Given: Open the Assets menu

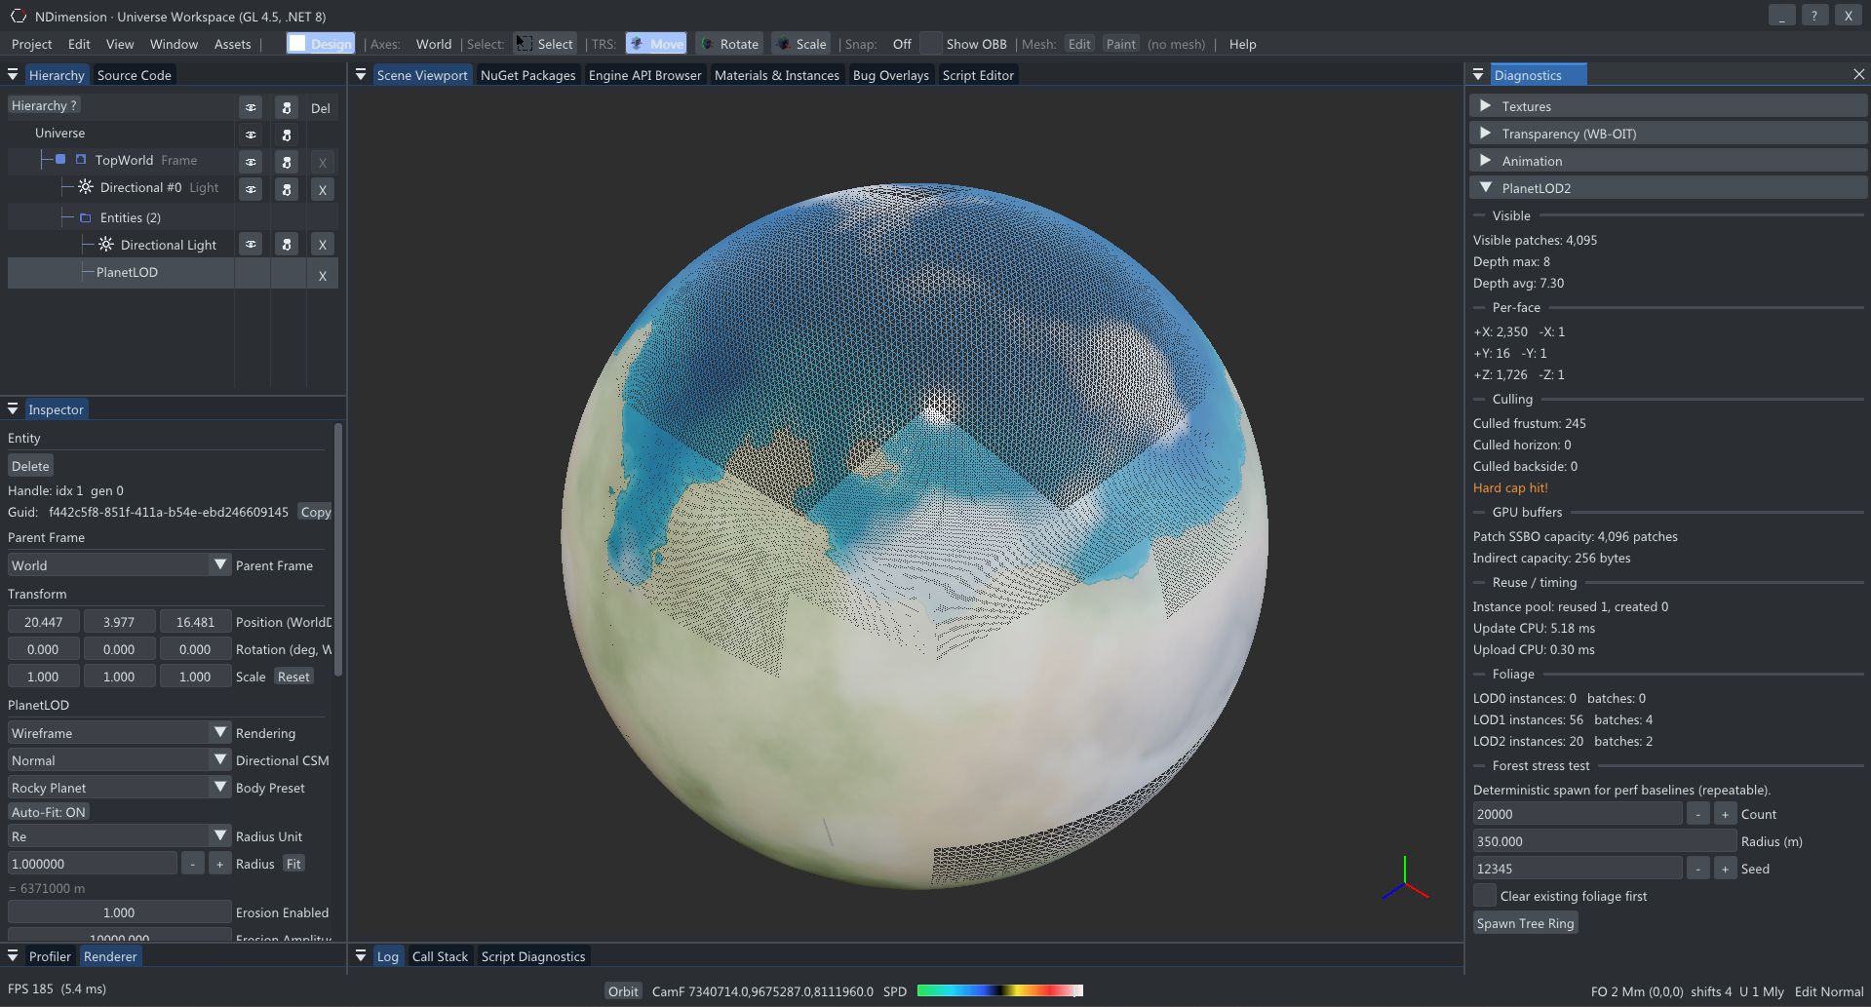Looking at the screenshot, I should point(232,43).
